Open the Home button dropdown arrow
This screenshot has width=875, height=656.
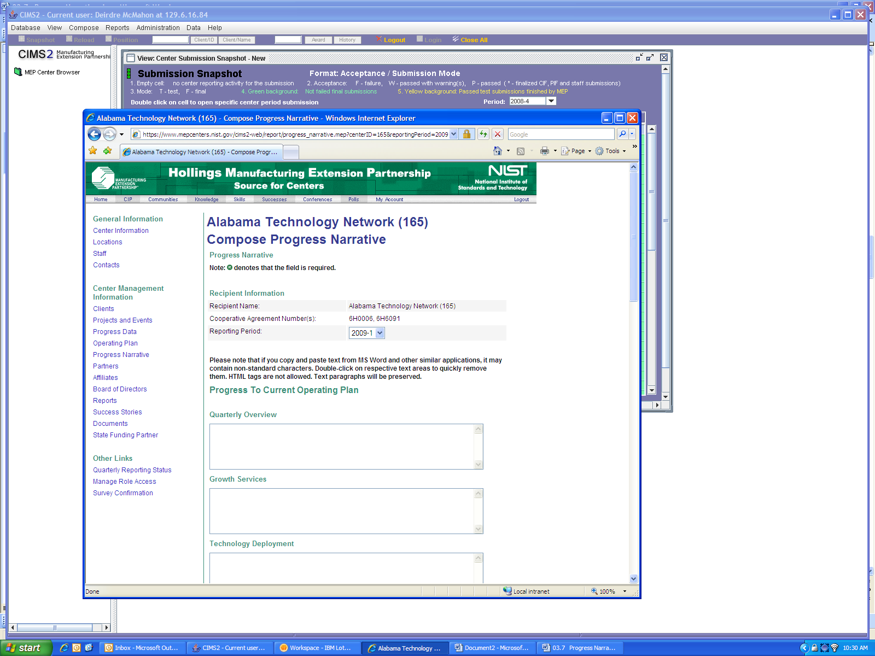508,151
